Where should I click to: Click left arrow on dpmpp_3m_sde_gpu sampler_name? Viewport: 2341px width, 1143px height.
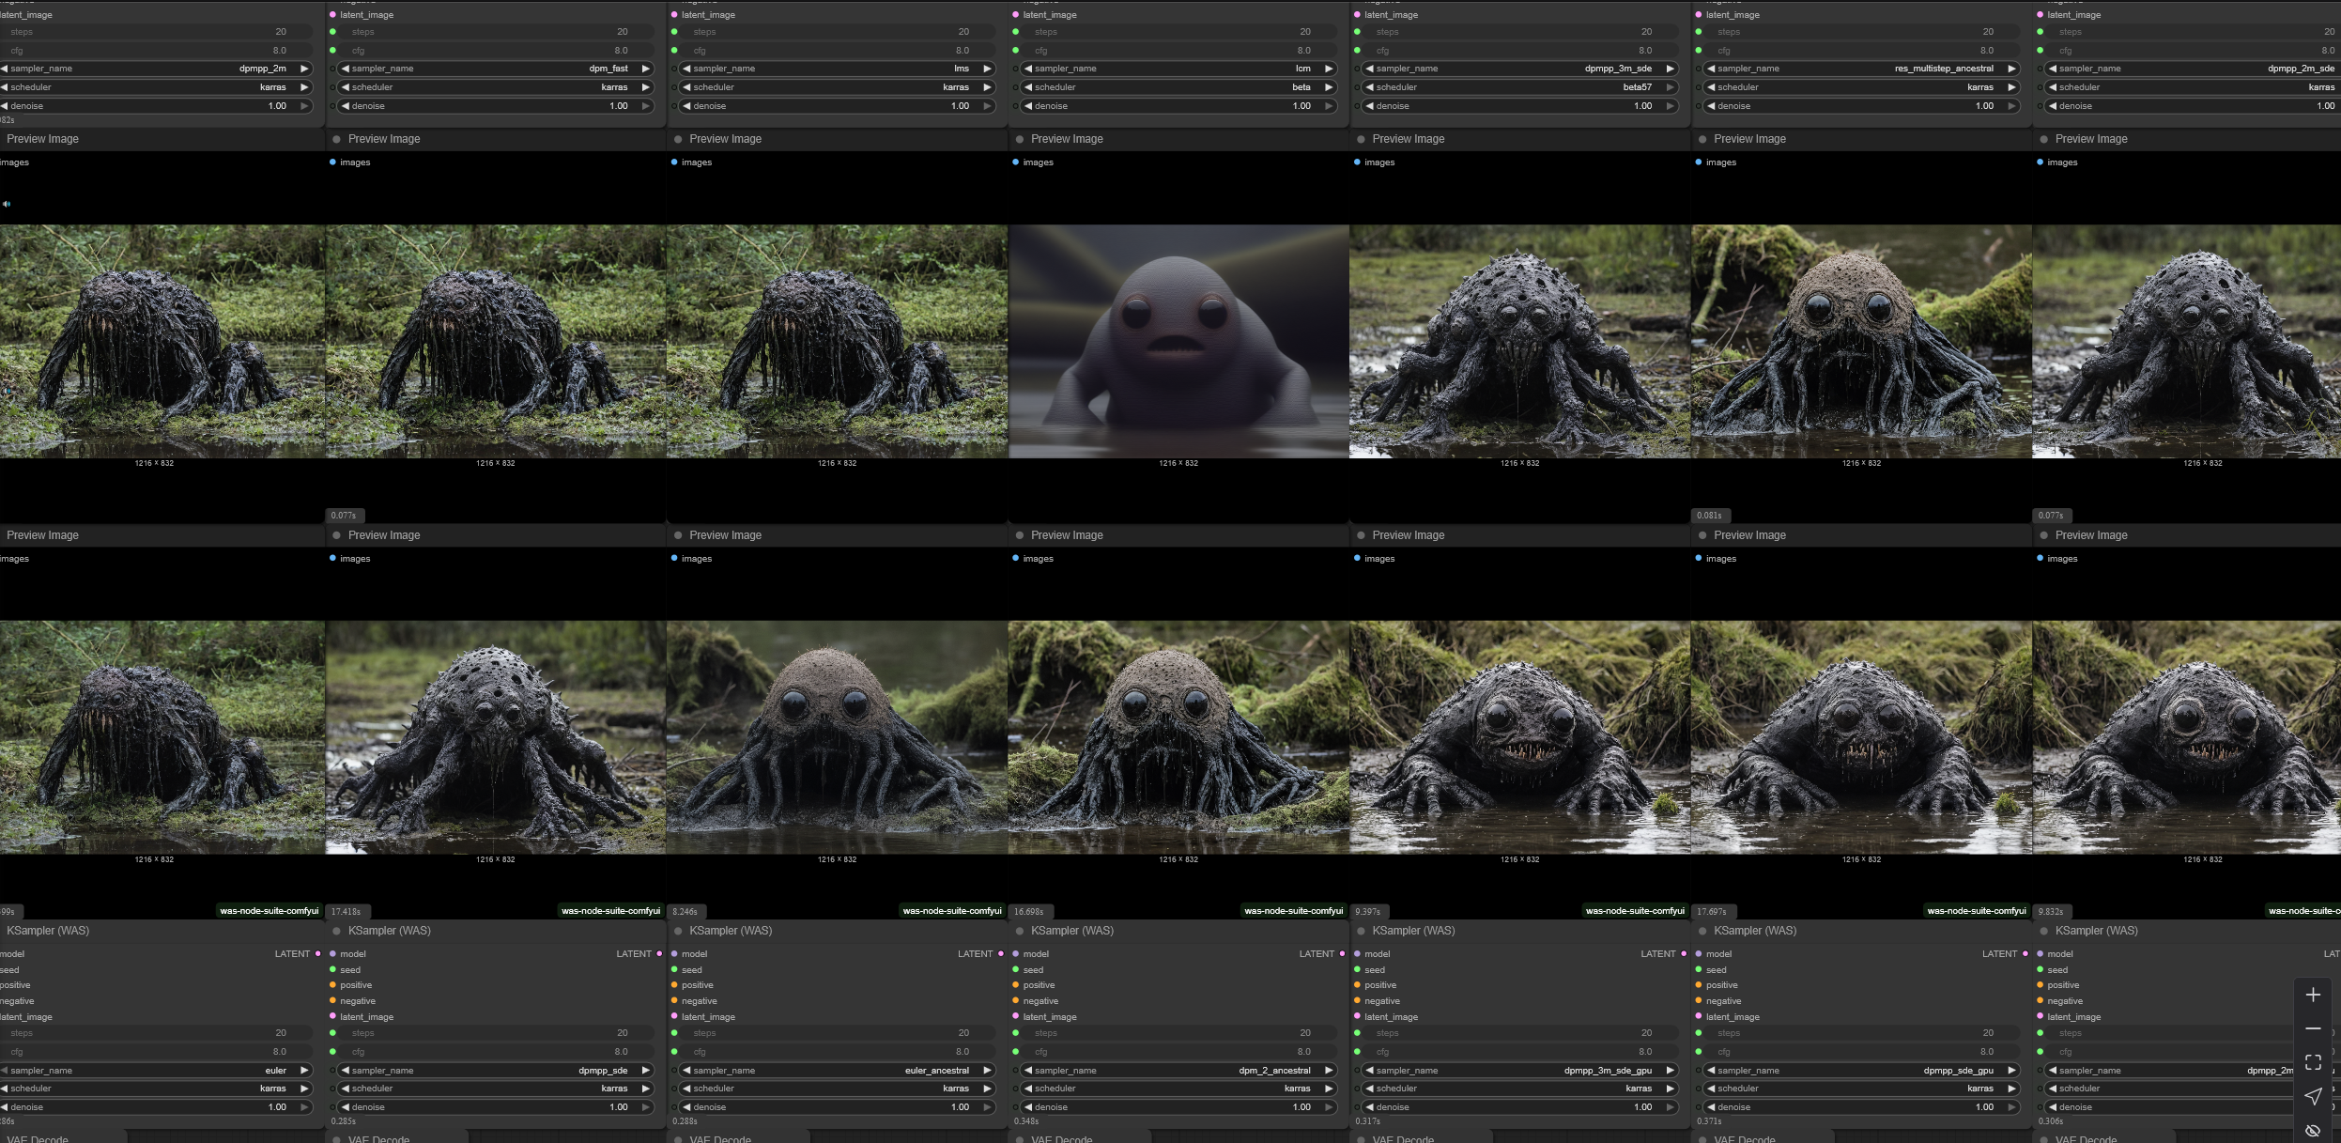tap(1369, 1071)
